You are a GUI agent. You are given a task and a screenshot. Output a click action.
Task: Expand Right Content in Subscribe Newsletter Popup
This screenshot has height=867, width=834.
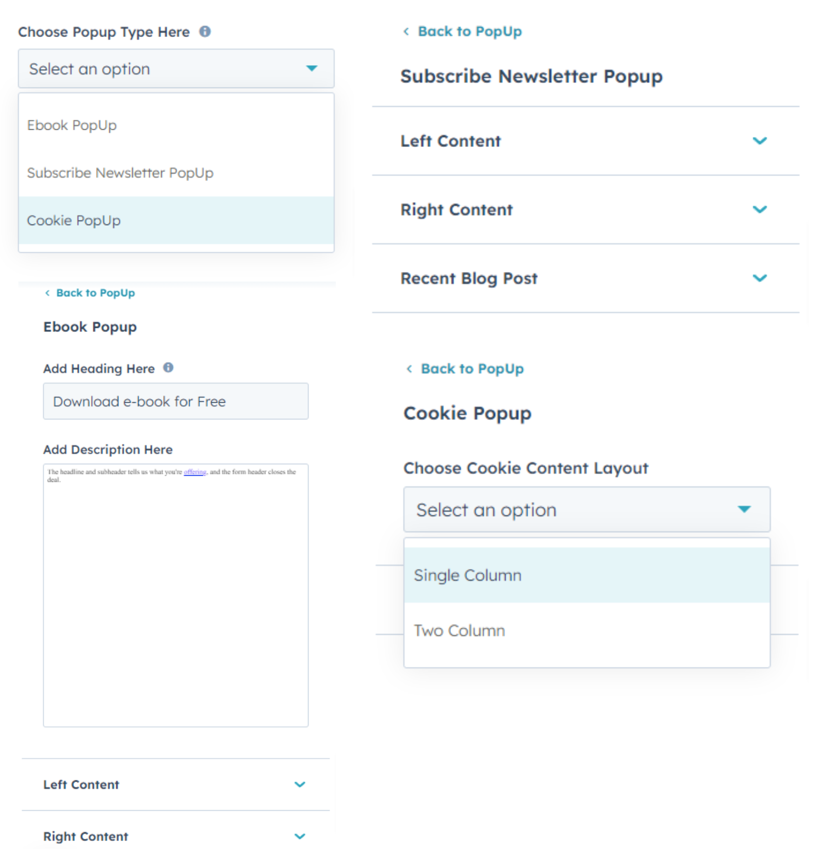coord(759,209)
